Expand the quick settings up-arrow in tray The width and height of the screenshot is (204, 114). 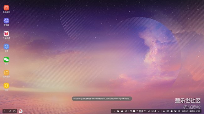pos(159,111)
